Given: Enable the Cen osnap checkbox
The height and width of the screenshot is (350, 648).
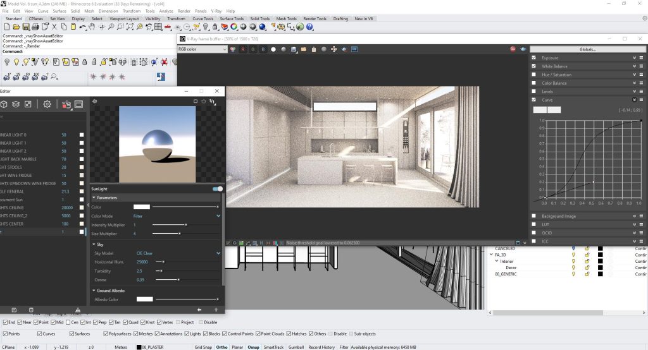Looking at the screenshot, I should pyautogui.click(x=68, y=322).
